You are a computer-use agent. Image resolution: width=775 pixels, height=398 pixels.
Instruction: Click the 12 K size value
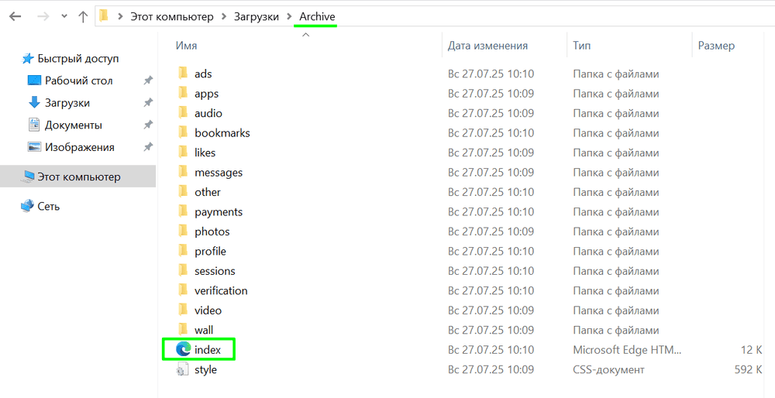(751, 350)
